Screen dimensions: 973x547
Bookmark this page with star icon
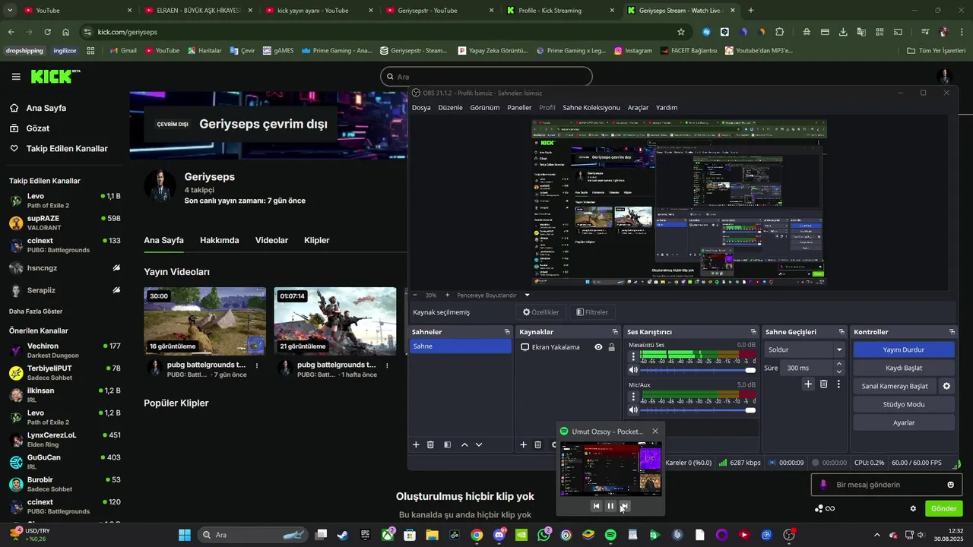point(681,32)
